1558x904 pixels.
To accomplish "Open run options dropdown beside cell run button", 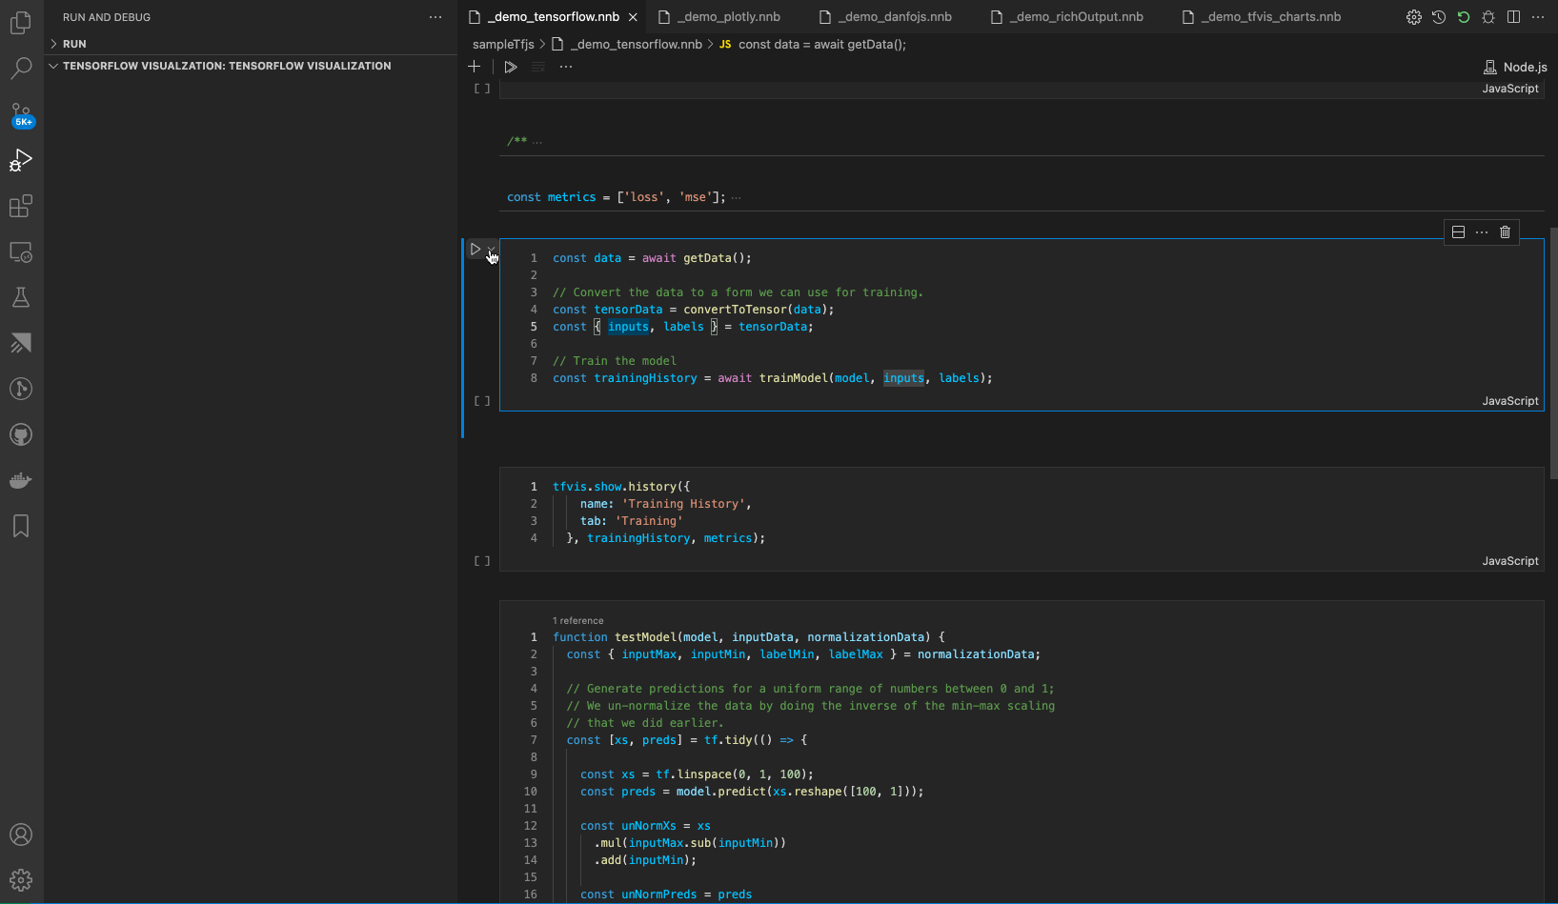I will (492, 251).
